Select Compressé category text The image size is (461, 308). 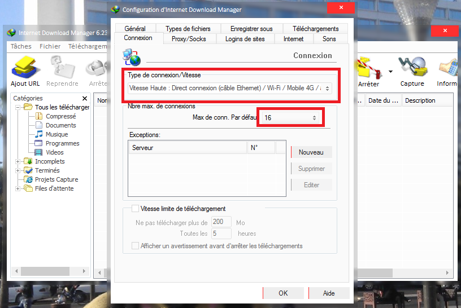pyautogui.click(x=60, y=116)
